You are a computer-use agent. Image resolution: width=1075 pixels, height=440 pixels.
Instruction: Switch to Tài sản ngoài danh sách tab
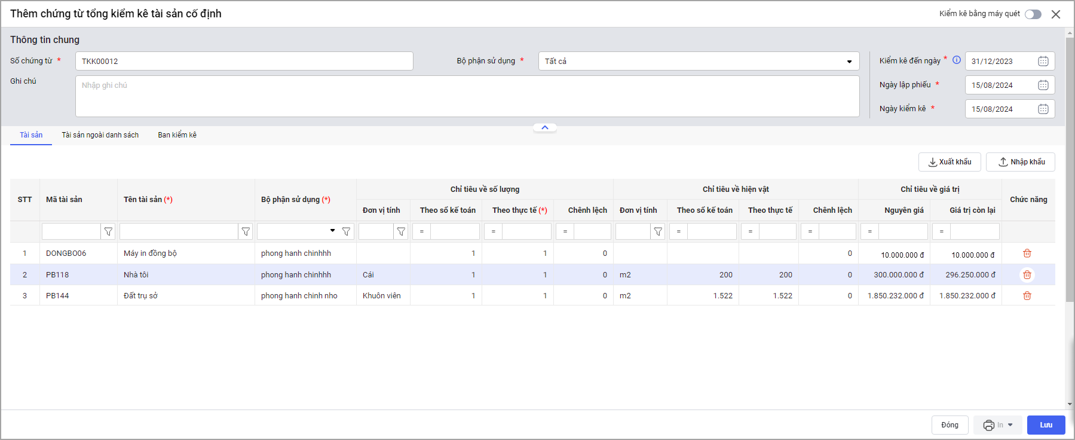(100, 135)
